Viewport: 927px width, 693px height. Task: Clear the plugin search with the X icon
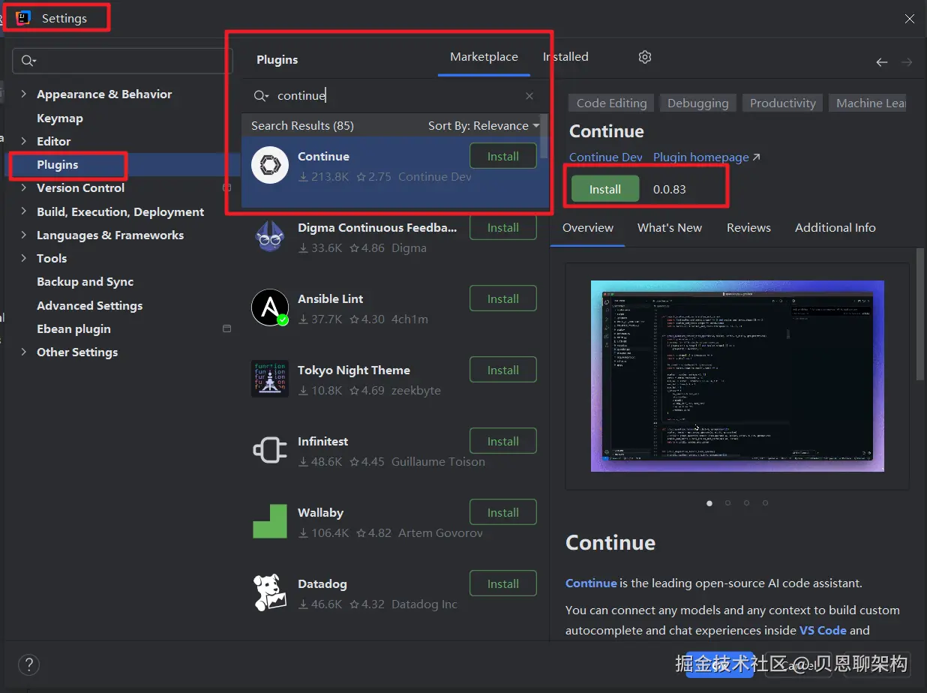pyautogui.click(x=529, y=96)
